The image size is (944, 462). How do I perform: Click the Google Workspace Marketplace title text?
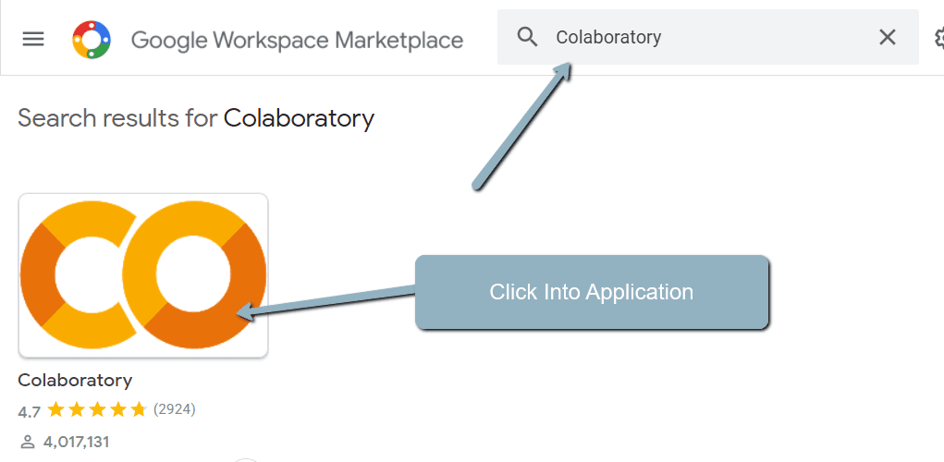297,40
